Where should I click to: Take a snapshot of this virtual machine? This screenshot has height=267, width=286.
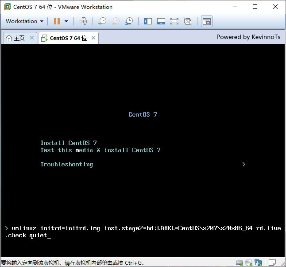pyautogui.click(x=102, y=21)
